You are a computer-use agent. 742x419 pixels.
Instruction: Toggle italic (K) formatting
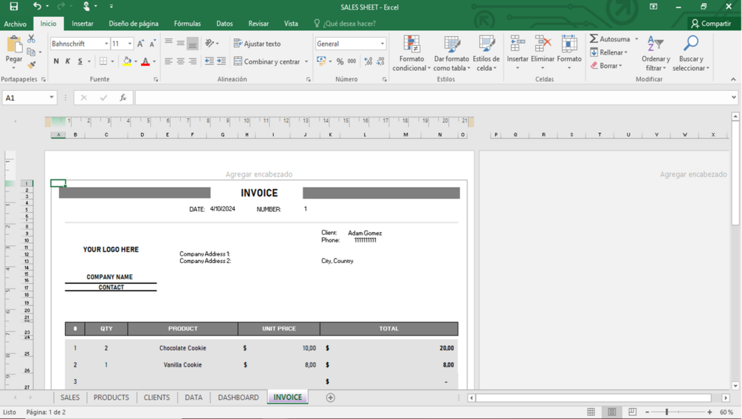coord(68,61)
